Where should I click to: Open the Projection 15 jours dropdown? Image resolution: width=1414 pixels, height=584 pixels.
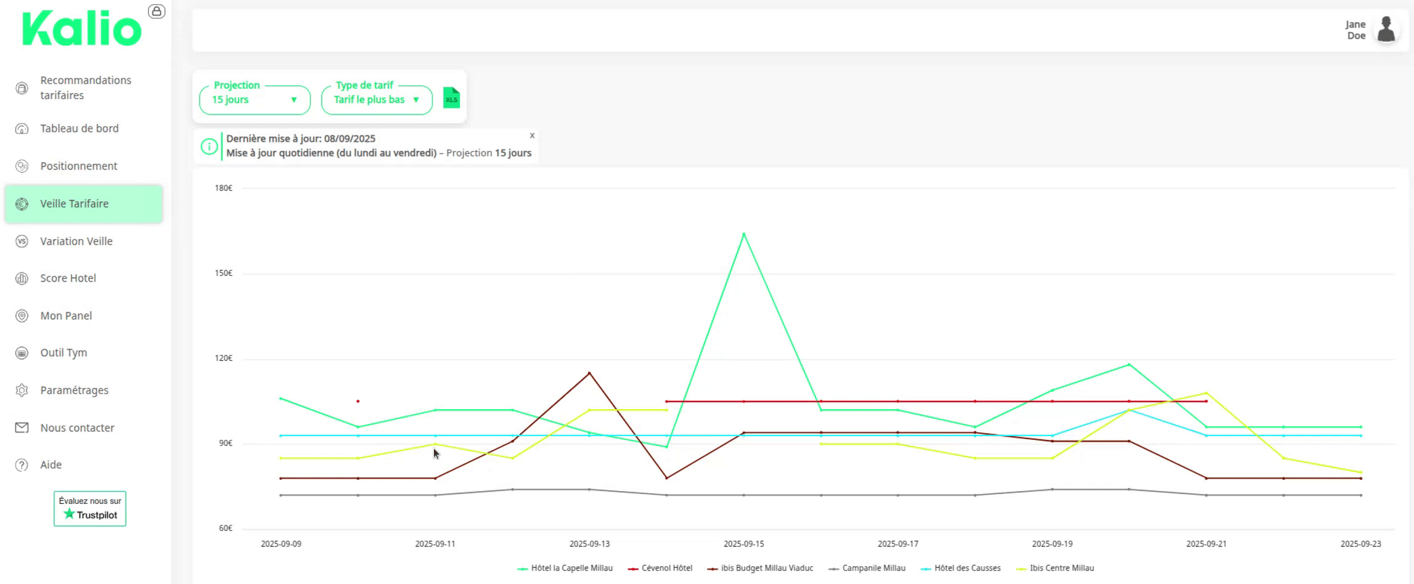coord(255,100)
